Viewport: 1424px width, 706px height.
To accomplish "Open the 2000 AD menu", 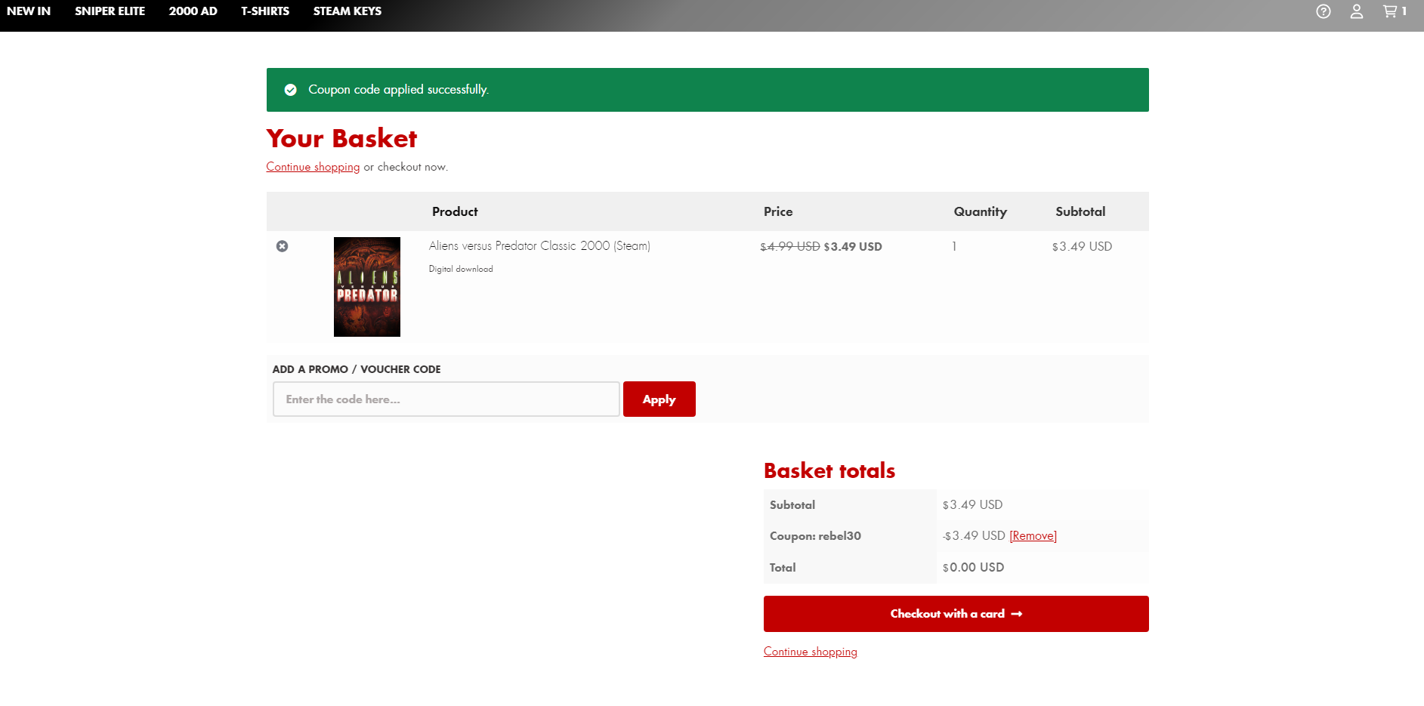I will point(193,11).
